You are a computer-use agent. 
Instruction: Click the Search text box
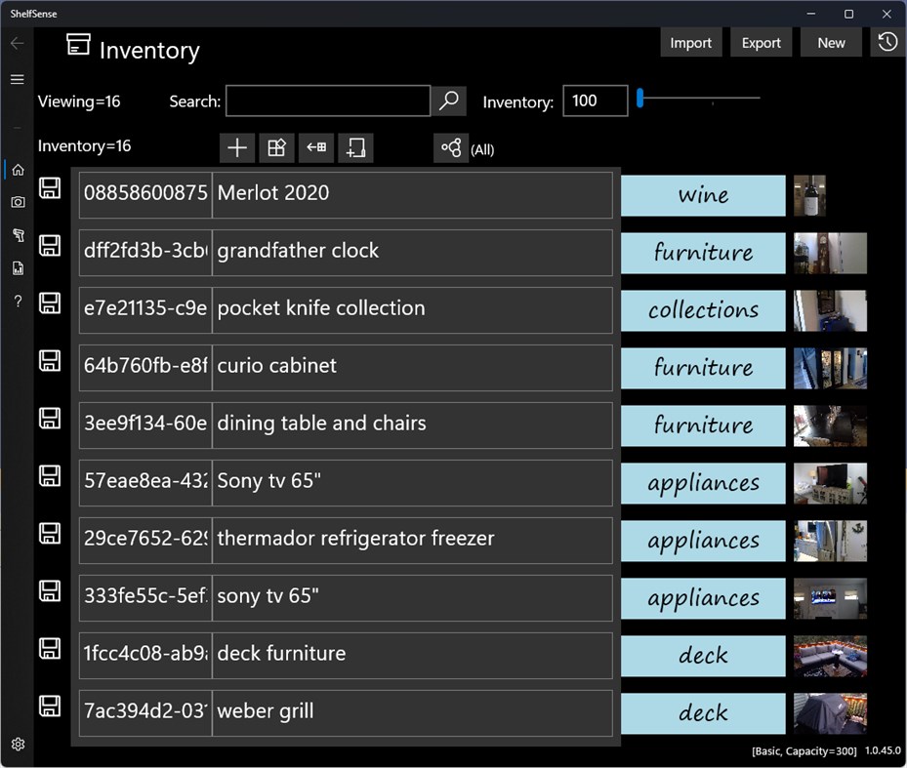pyautogui.click(x=328, y=101)
